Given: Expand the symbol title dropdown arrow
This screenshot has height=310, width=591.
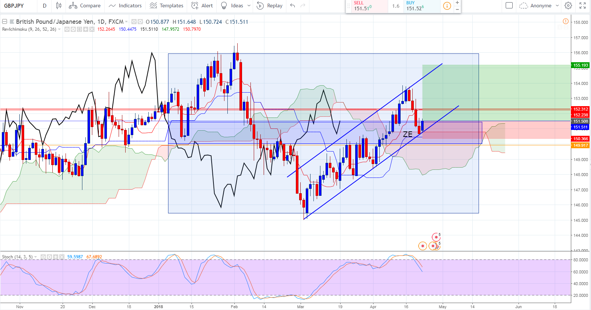Looking at the screenshot, I should [x=127, y=22].
